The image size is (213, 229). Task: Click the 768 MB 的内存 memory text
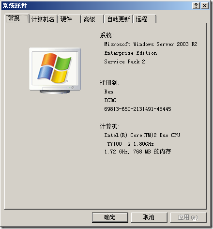tap(152, 152)
